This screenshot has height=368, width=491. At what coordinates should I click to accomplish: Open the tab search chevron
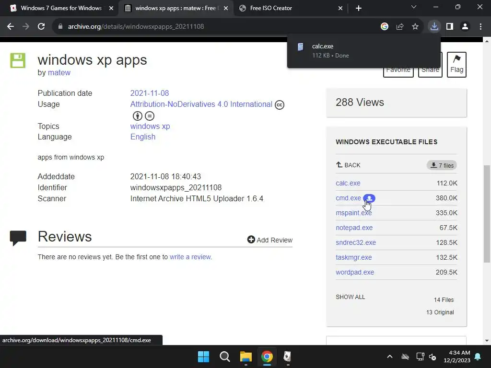pyautogui.click(x=414, y=7)
